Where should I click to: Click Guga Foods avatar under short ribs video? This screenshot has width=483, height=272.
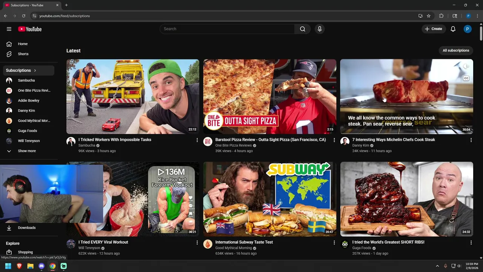345,244
